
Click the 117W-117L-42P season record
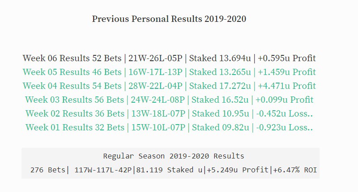click(103, 170)
